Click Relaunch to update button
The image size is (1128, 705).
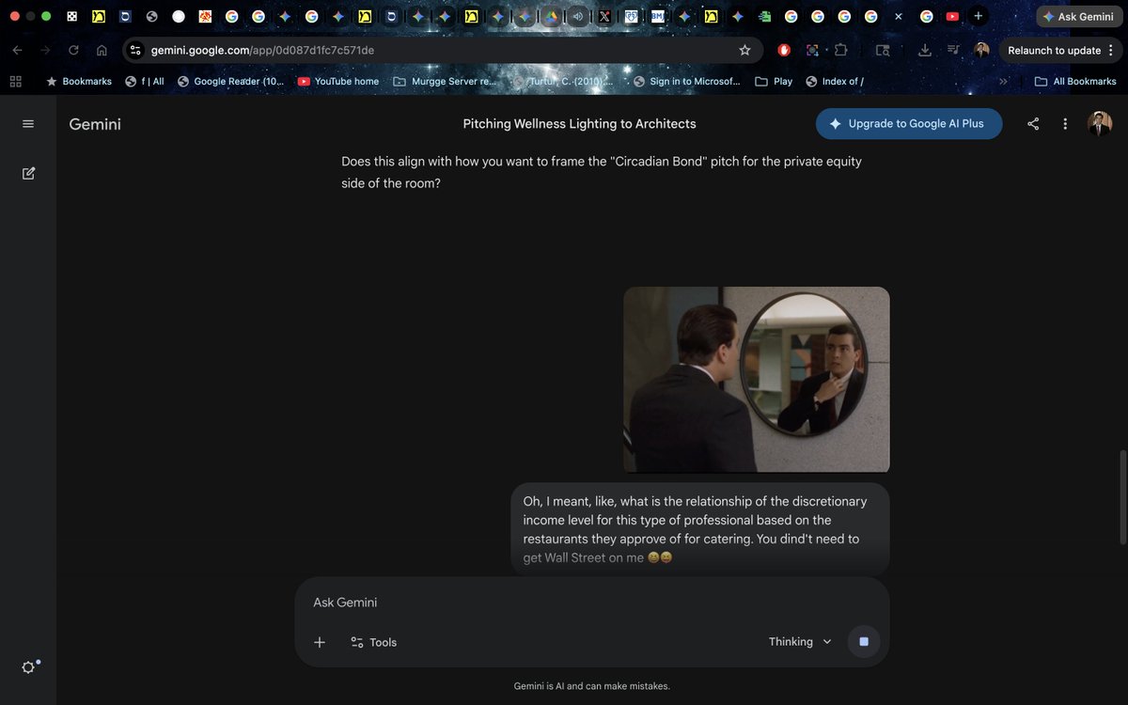(1054, 50)
